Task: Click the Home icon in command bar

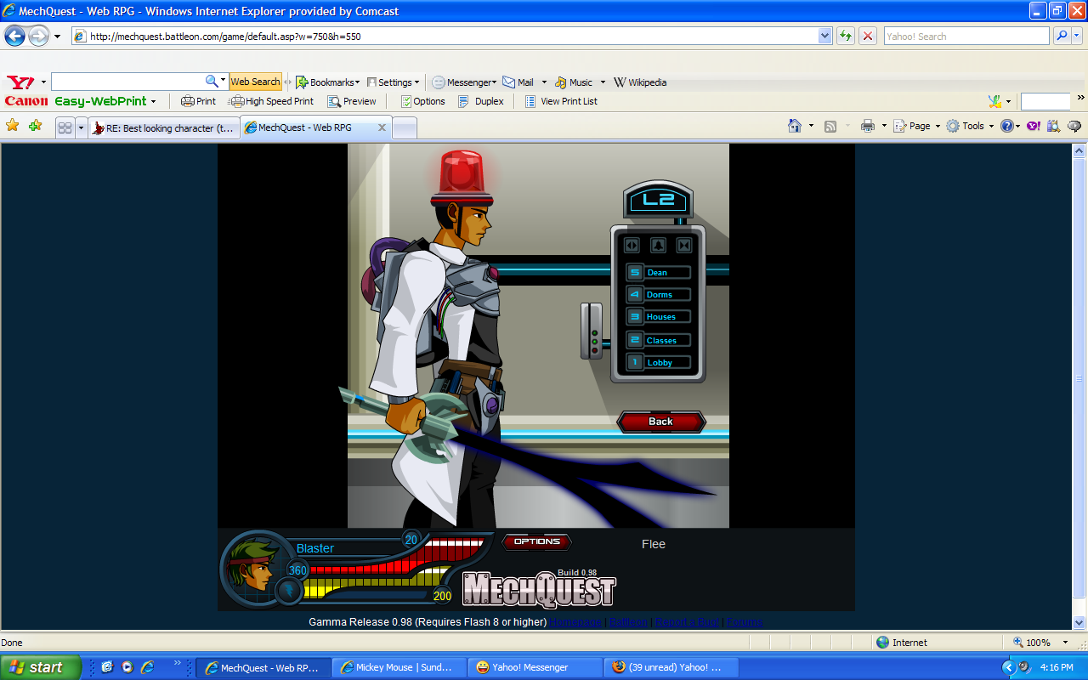Action: click(x=795, y=126)
